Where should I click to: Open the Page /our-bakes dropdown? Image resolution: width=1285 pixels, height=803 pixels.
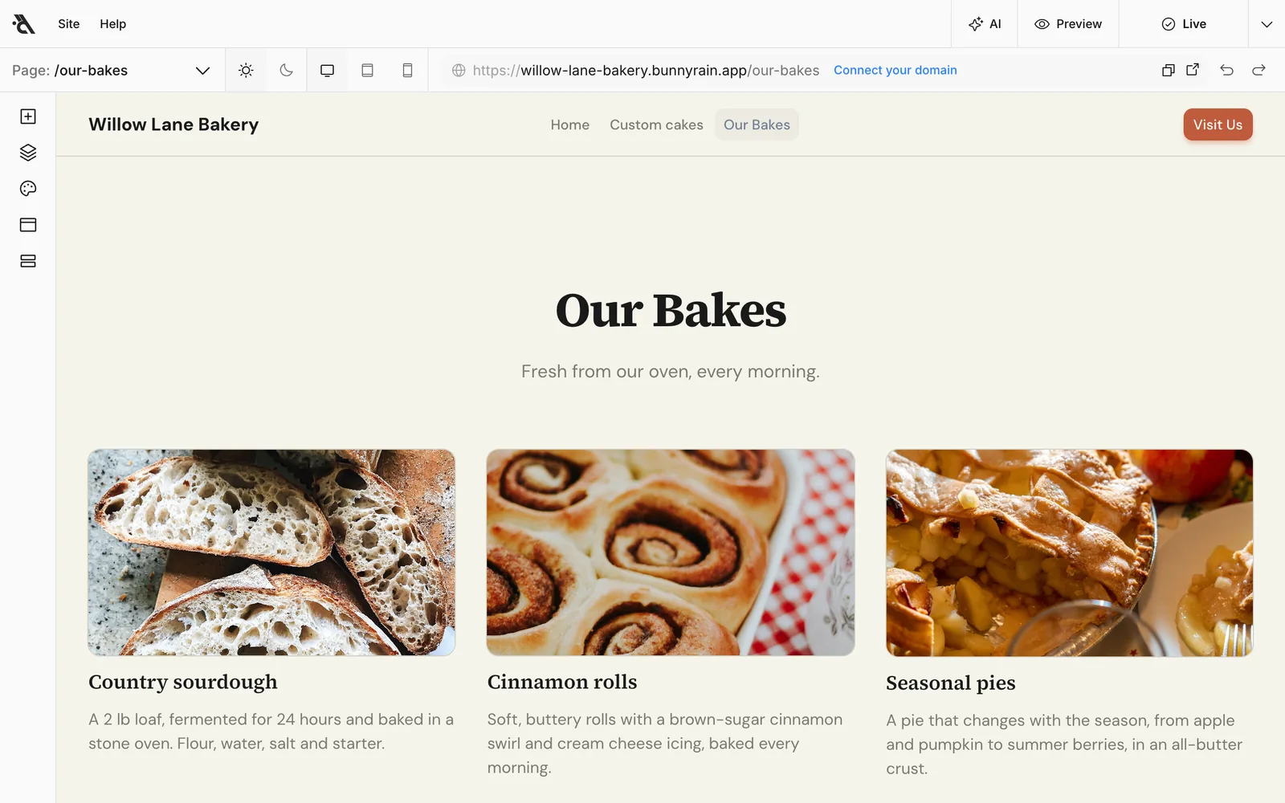(x=111, y=71)
